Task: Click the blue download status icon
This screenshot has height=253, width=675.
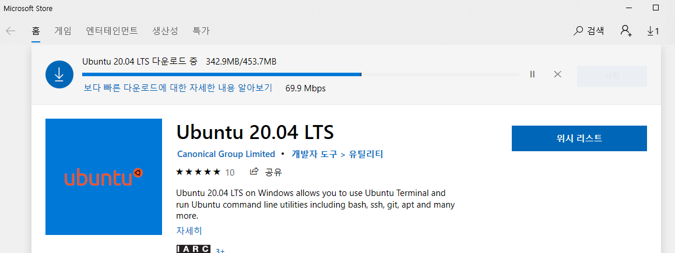Action: pos(59,75)
